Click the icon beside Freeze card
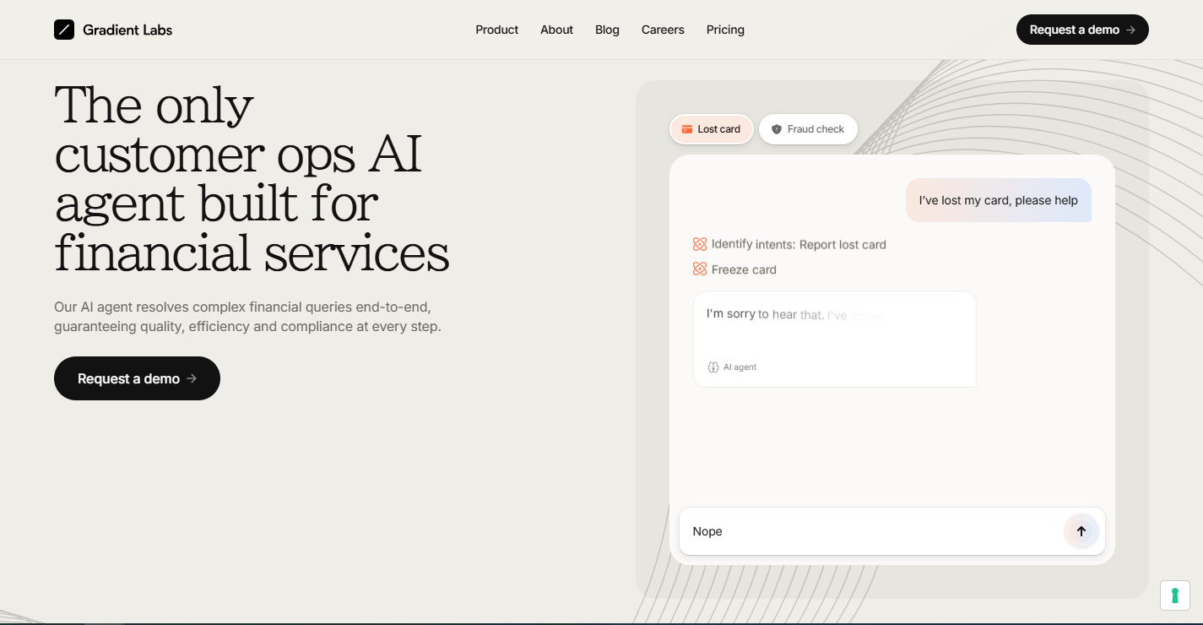This screenshot has width=1203, height=625. point(700,269)
